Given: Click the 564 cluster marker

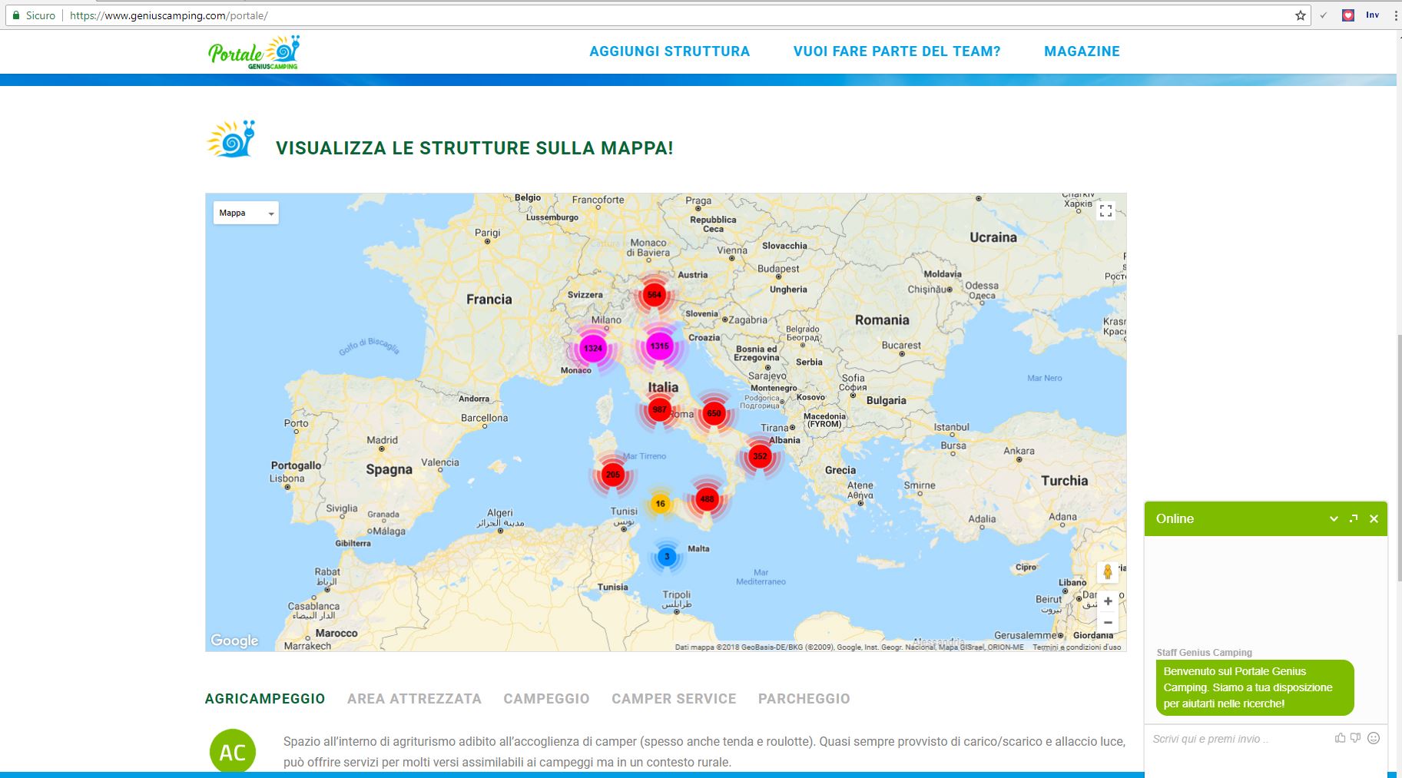Looking at the screenshot, I should click(654, 295).
